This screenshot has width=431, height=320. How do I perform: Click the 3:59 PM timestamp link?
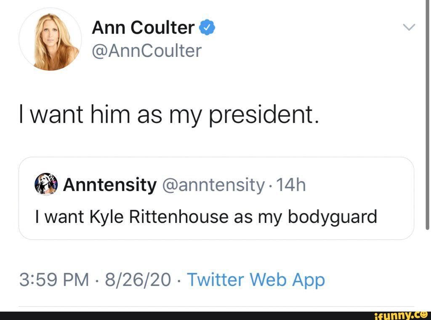point(54,279)
